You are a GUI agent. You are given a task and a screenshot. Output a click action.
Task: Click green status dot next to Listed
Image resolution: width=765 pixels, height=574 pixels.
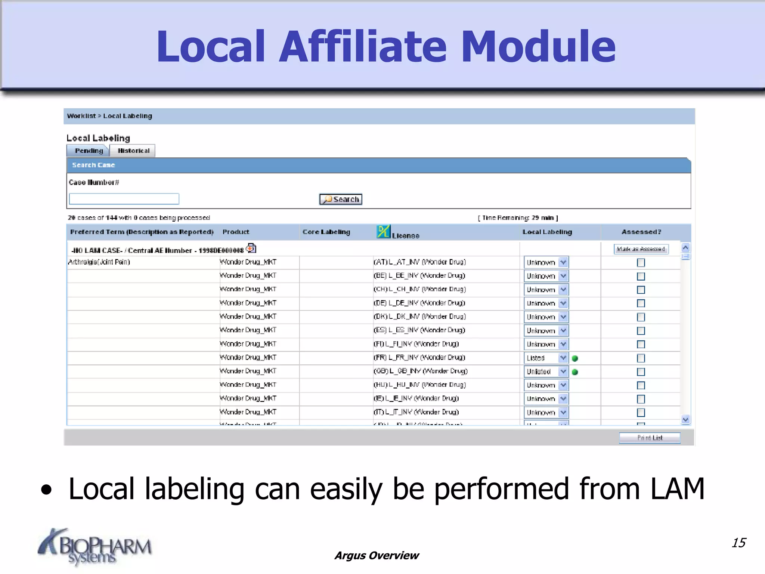(x=575, y=358)
